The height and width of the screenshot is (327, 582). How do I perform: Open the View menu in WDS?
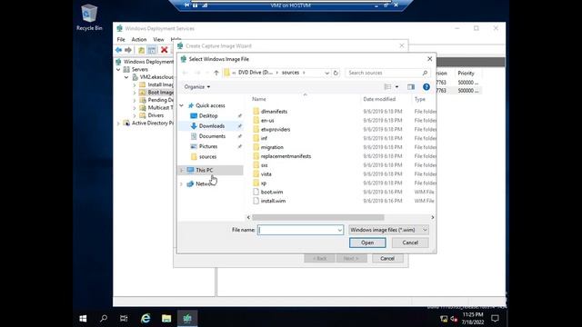[x=158, y=39]
